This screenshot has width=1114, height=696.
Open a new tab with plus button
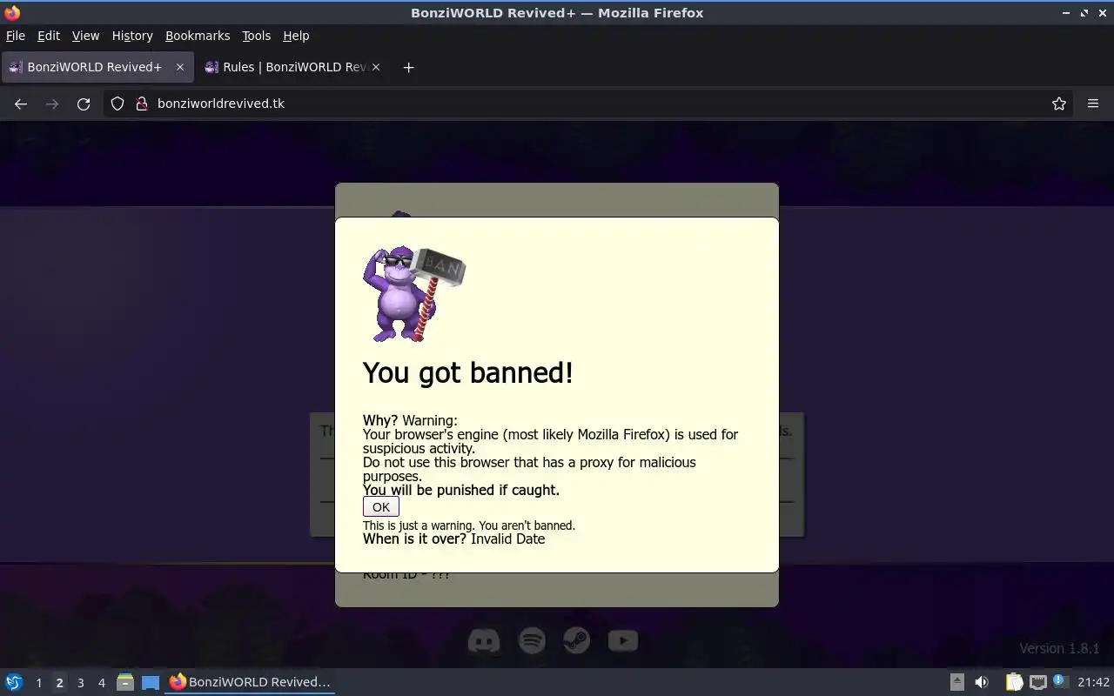(x=408, y=67)
